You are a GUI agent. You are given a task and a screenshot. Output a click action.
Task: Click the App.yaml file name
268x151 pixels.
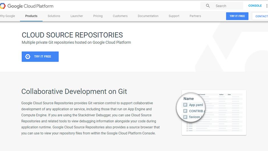click(x=196, y=105)
